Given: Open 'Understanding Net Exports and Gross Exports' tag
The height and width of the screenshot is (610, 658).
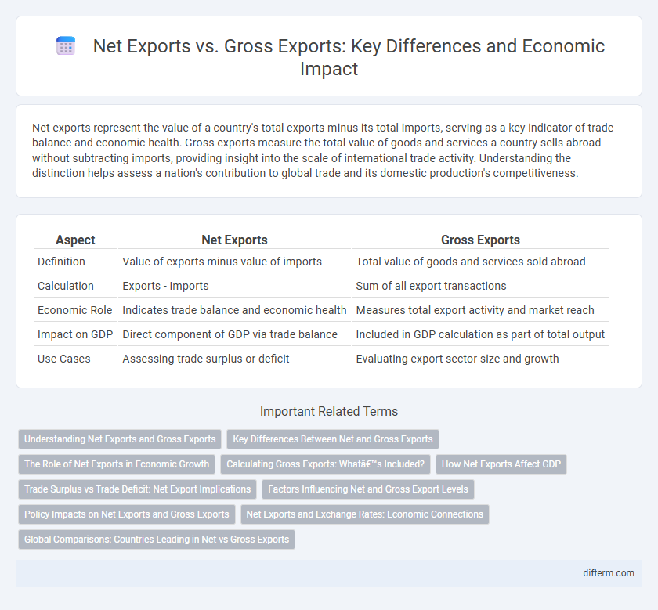Looking at the screenshot, I should click(120, 439).
